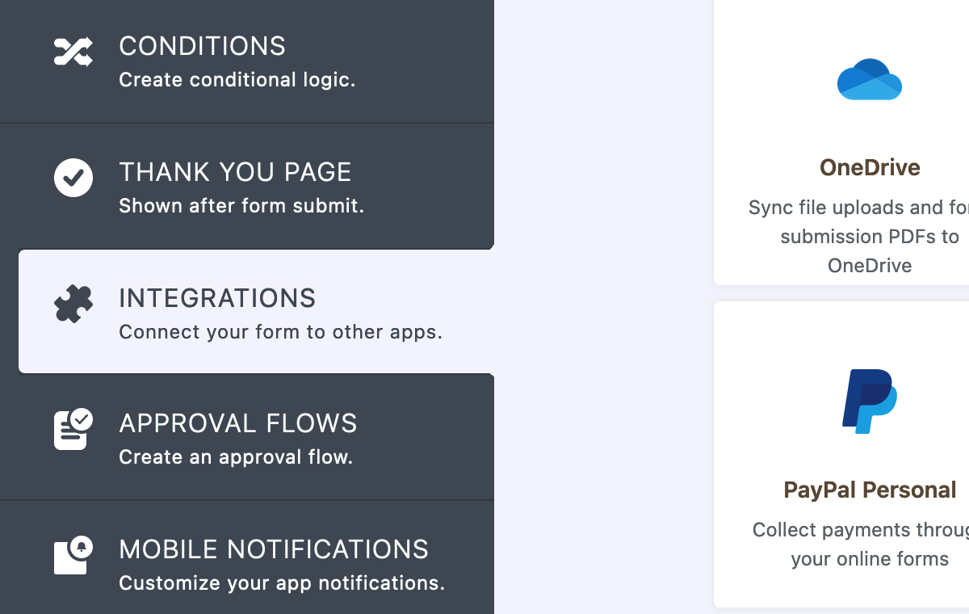Click "Create conditional logic." subtitle
Image resolution: width=969 pixels, height=614 pixels.
(237, 80)
